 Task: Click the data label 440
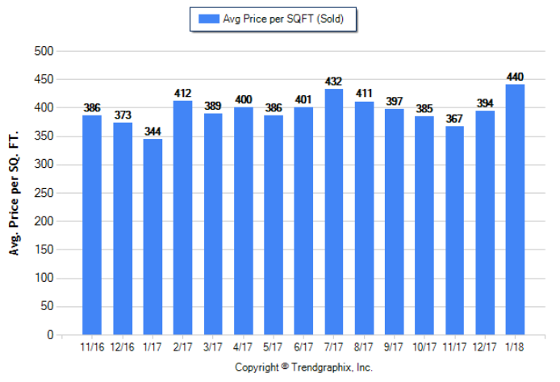(x=515, y=77)
